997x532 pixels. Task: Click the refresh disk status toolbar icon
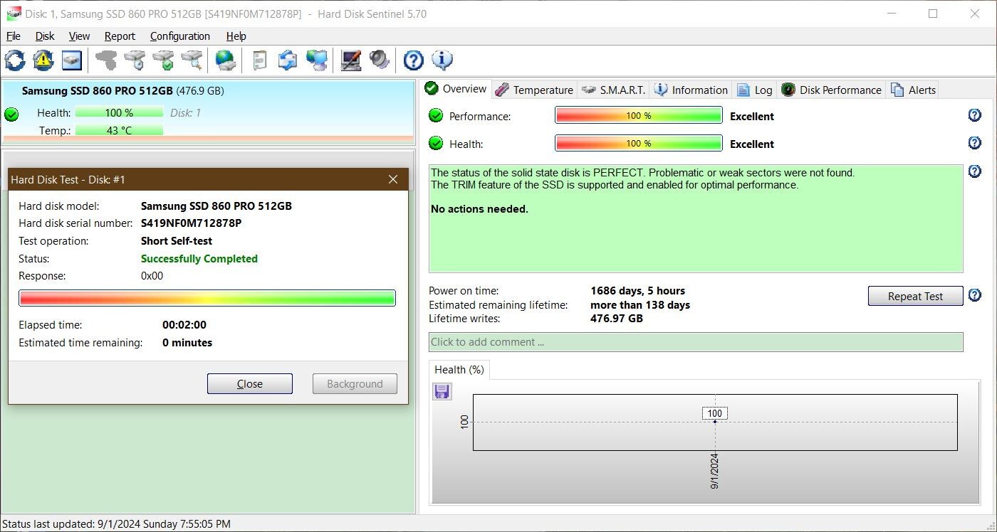point(14,60)
